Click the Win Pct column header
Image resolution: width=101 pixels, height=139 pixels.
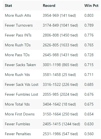91,5
